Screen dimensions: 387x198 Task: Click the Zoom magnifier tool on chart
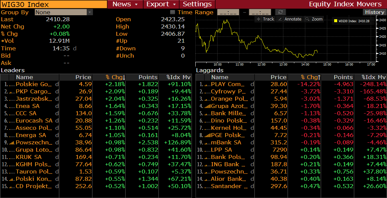[314, 19]
